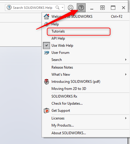The image size is (130, 144).
Task: Expand the Licenses submenu arrow
Action: tap(126, 118)
